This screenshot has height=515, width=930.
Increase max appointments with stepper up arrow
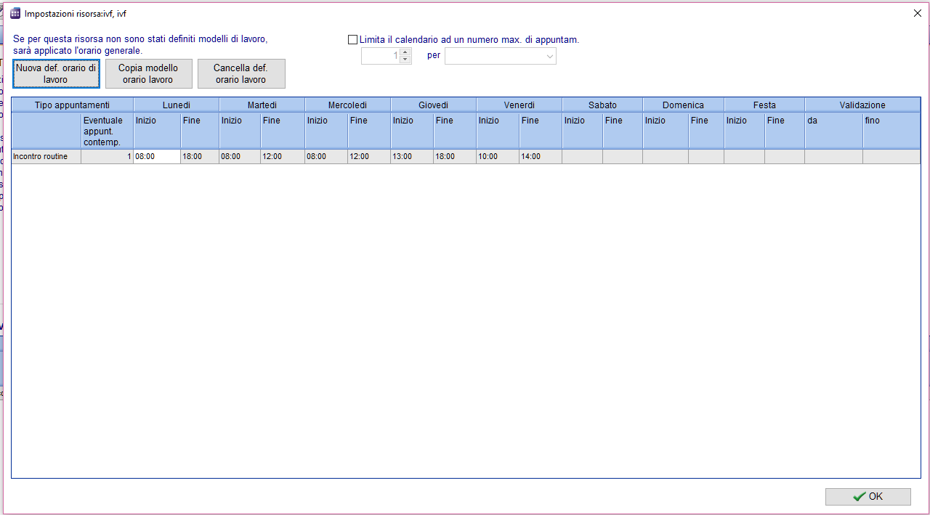(x=405, y=52)
